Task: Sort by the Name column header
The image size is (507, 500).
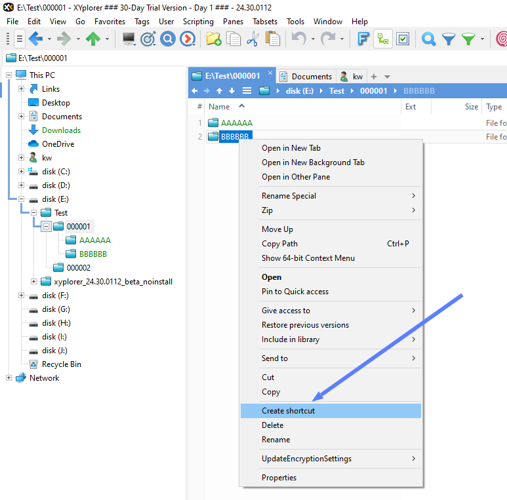Action: point(302,107)
